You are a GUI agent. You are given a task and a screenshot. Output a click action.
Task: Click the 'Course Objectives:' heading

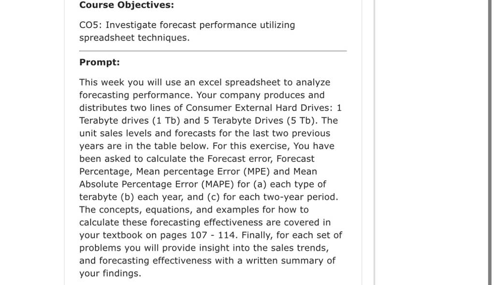pyautogui.click(x=127, y=5)
